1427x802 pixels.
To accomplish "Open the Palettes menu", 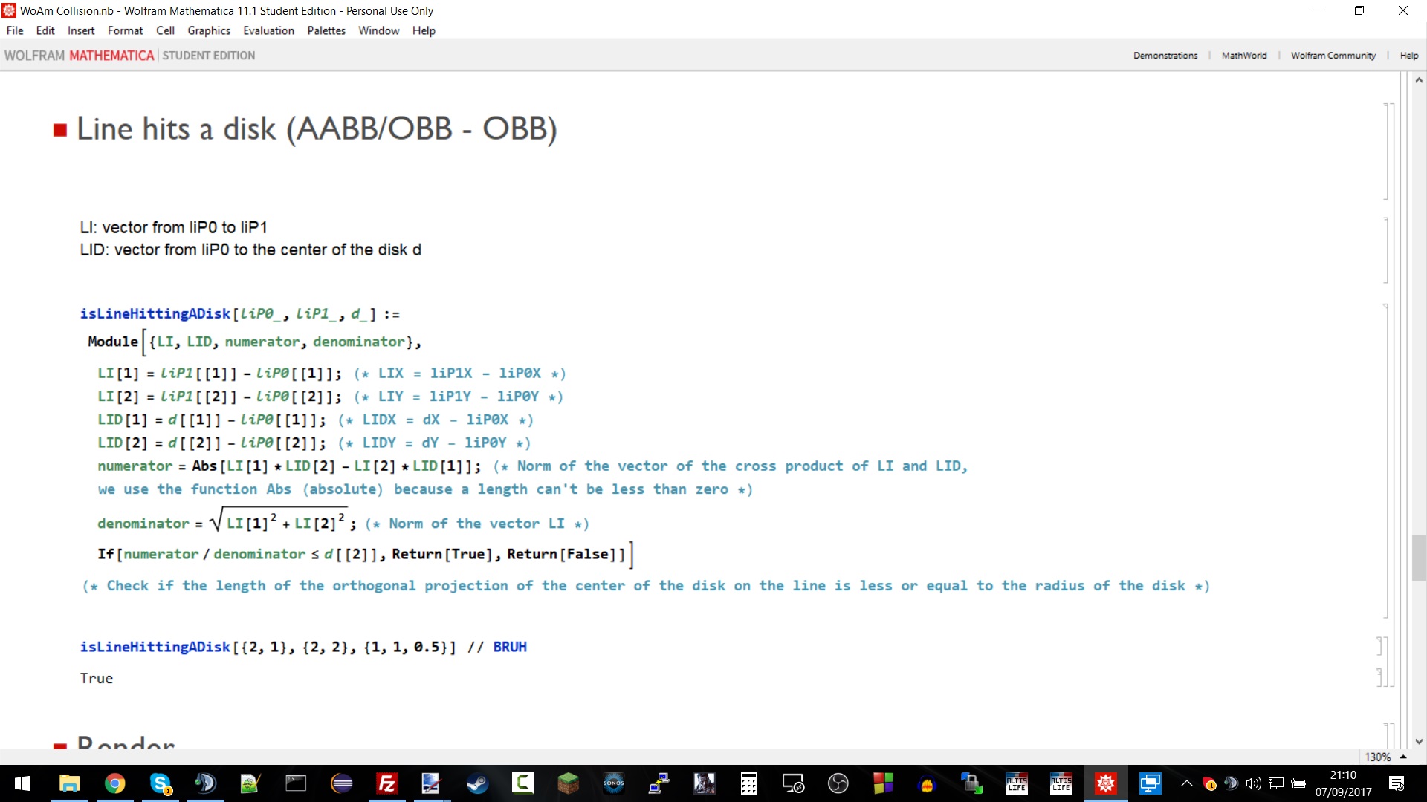I will click(326, 30).
